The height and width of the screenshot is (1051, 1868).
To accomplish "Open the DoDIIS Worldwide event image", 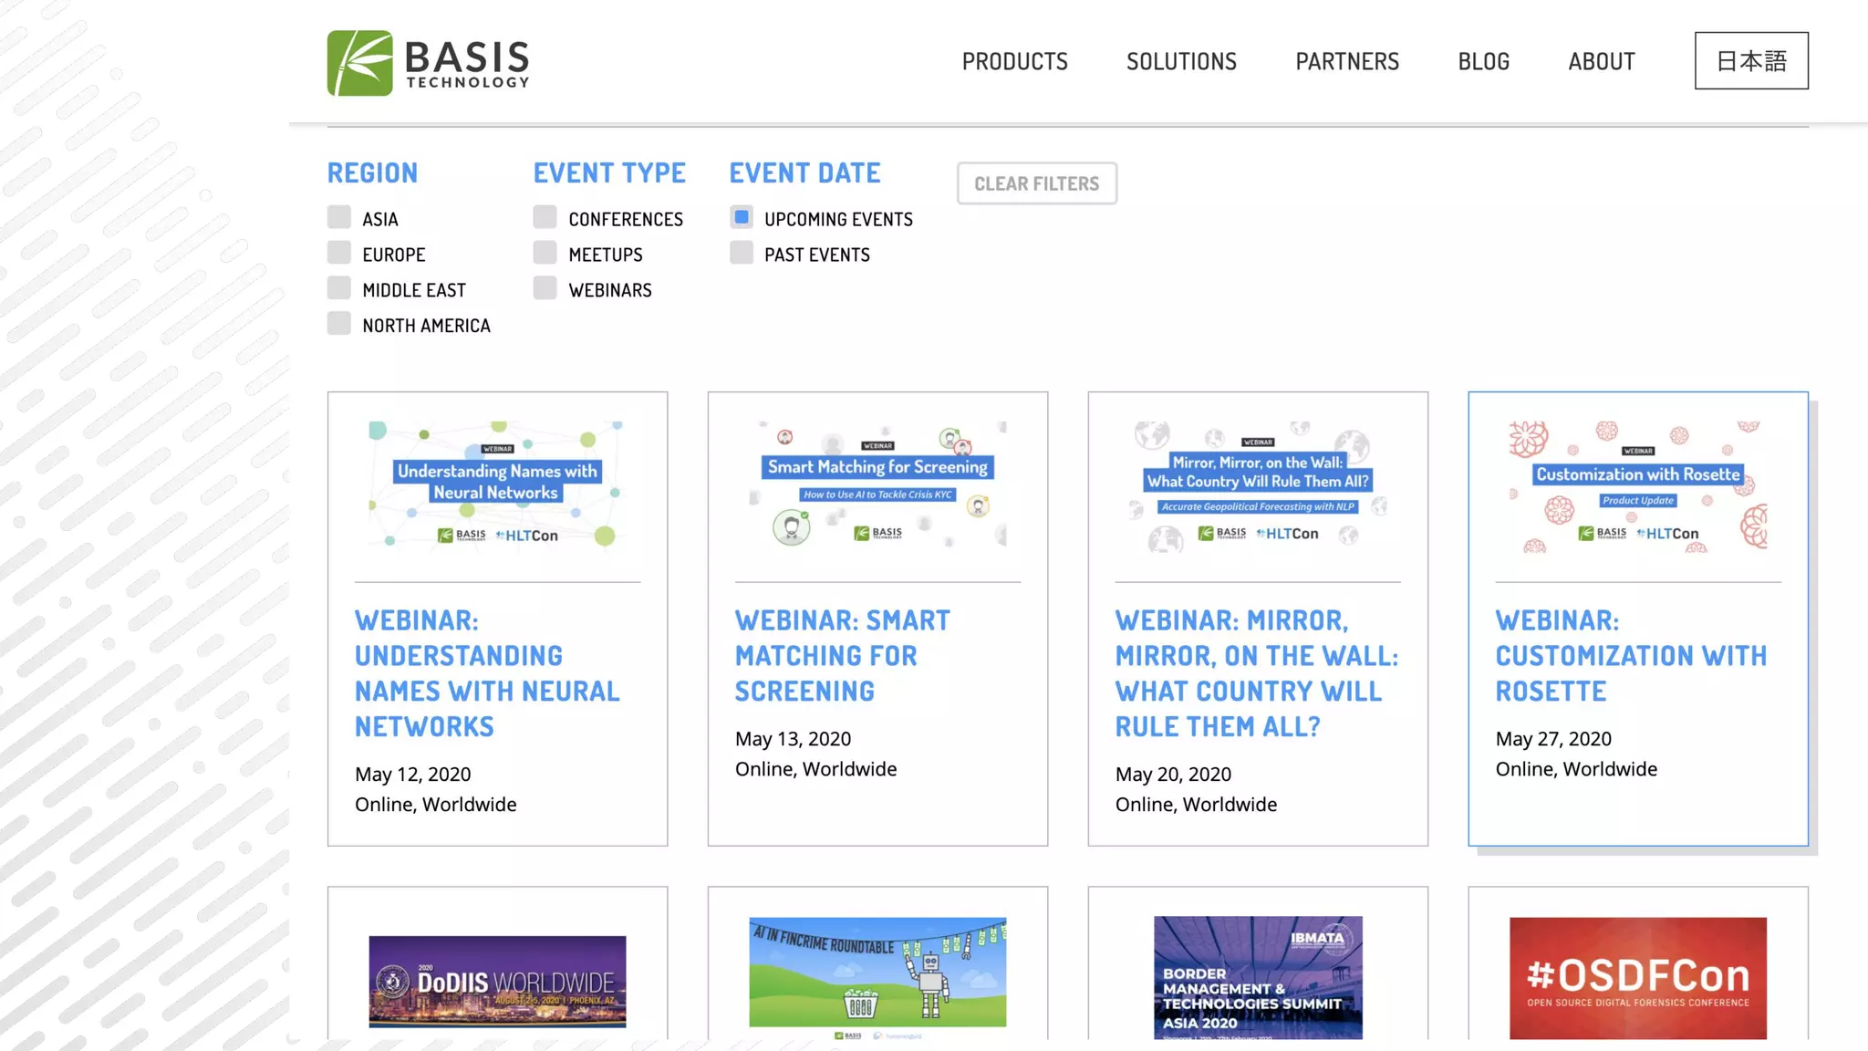I will (497, 981).
